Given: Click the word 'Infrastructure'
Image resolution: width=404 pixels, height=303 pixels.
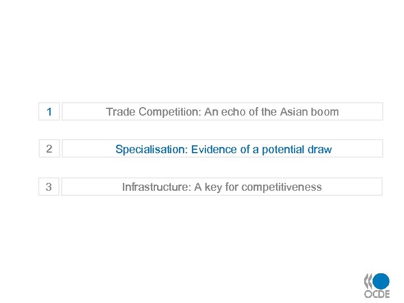Looking at the screenshot, I should point(156,187).
